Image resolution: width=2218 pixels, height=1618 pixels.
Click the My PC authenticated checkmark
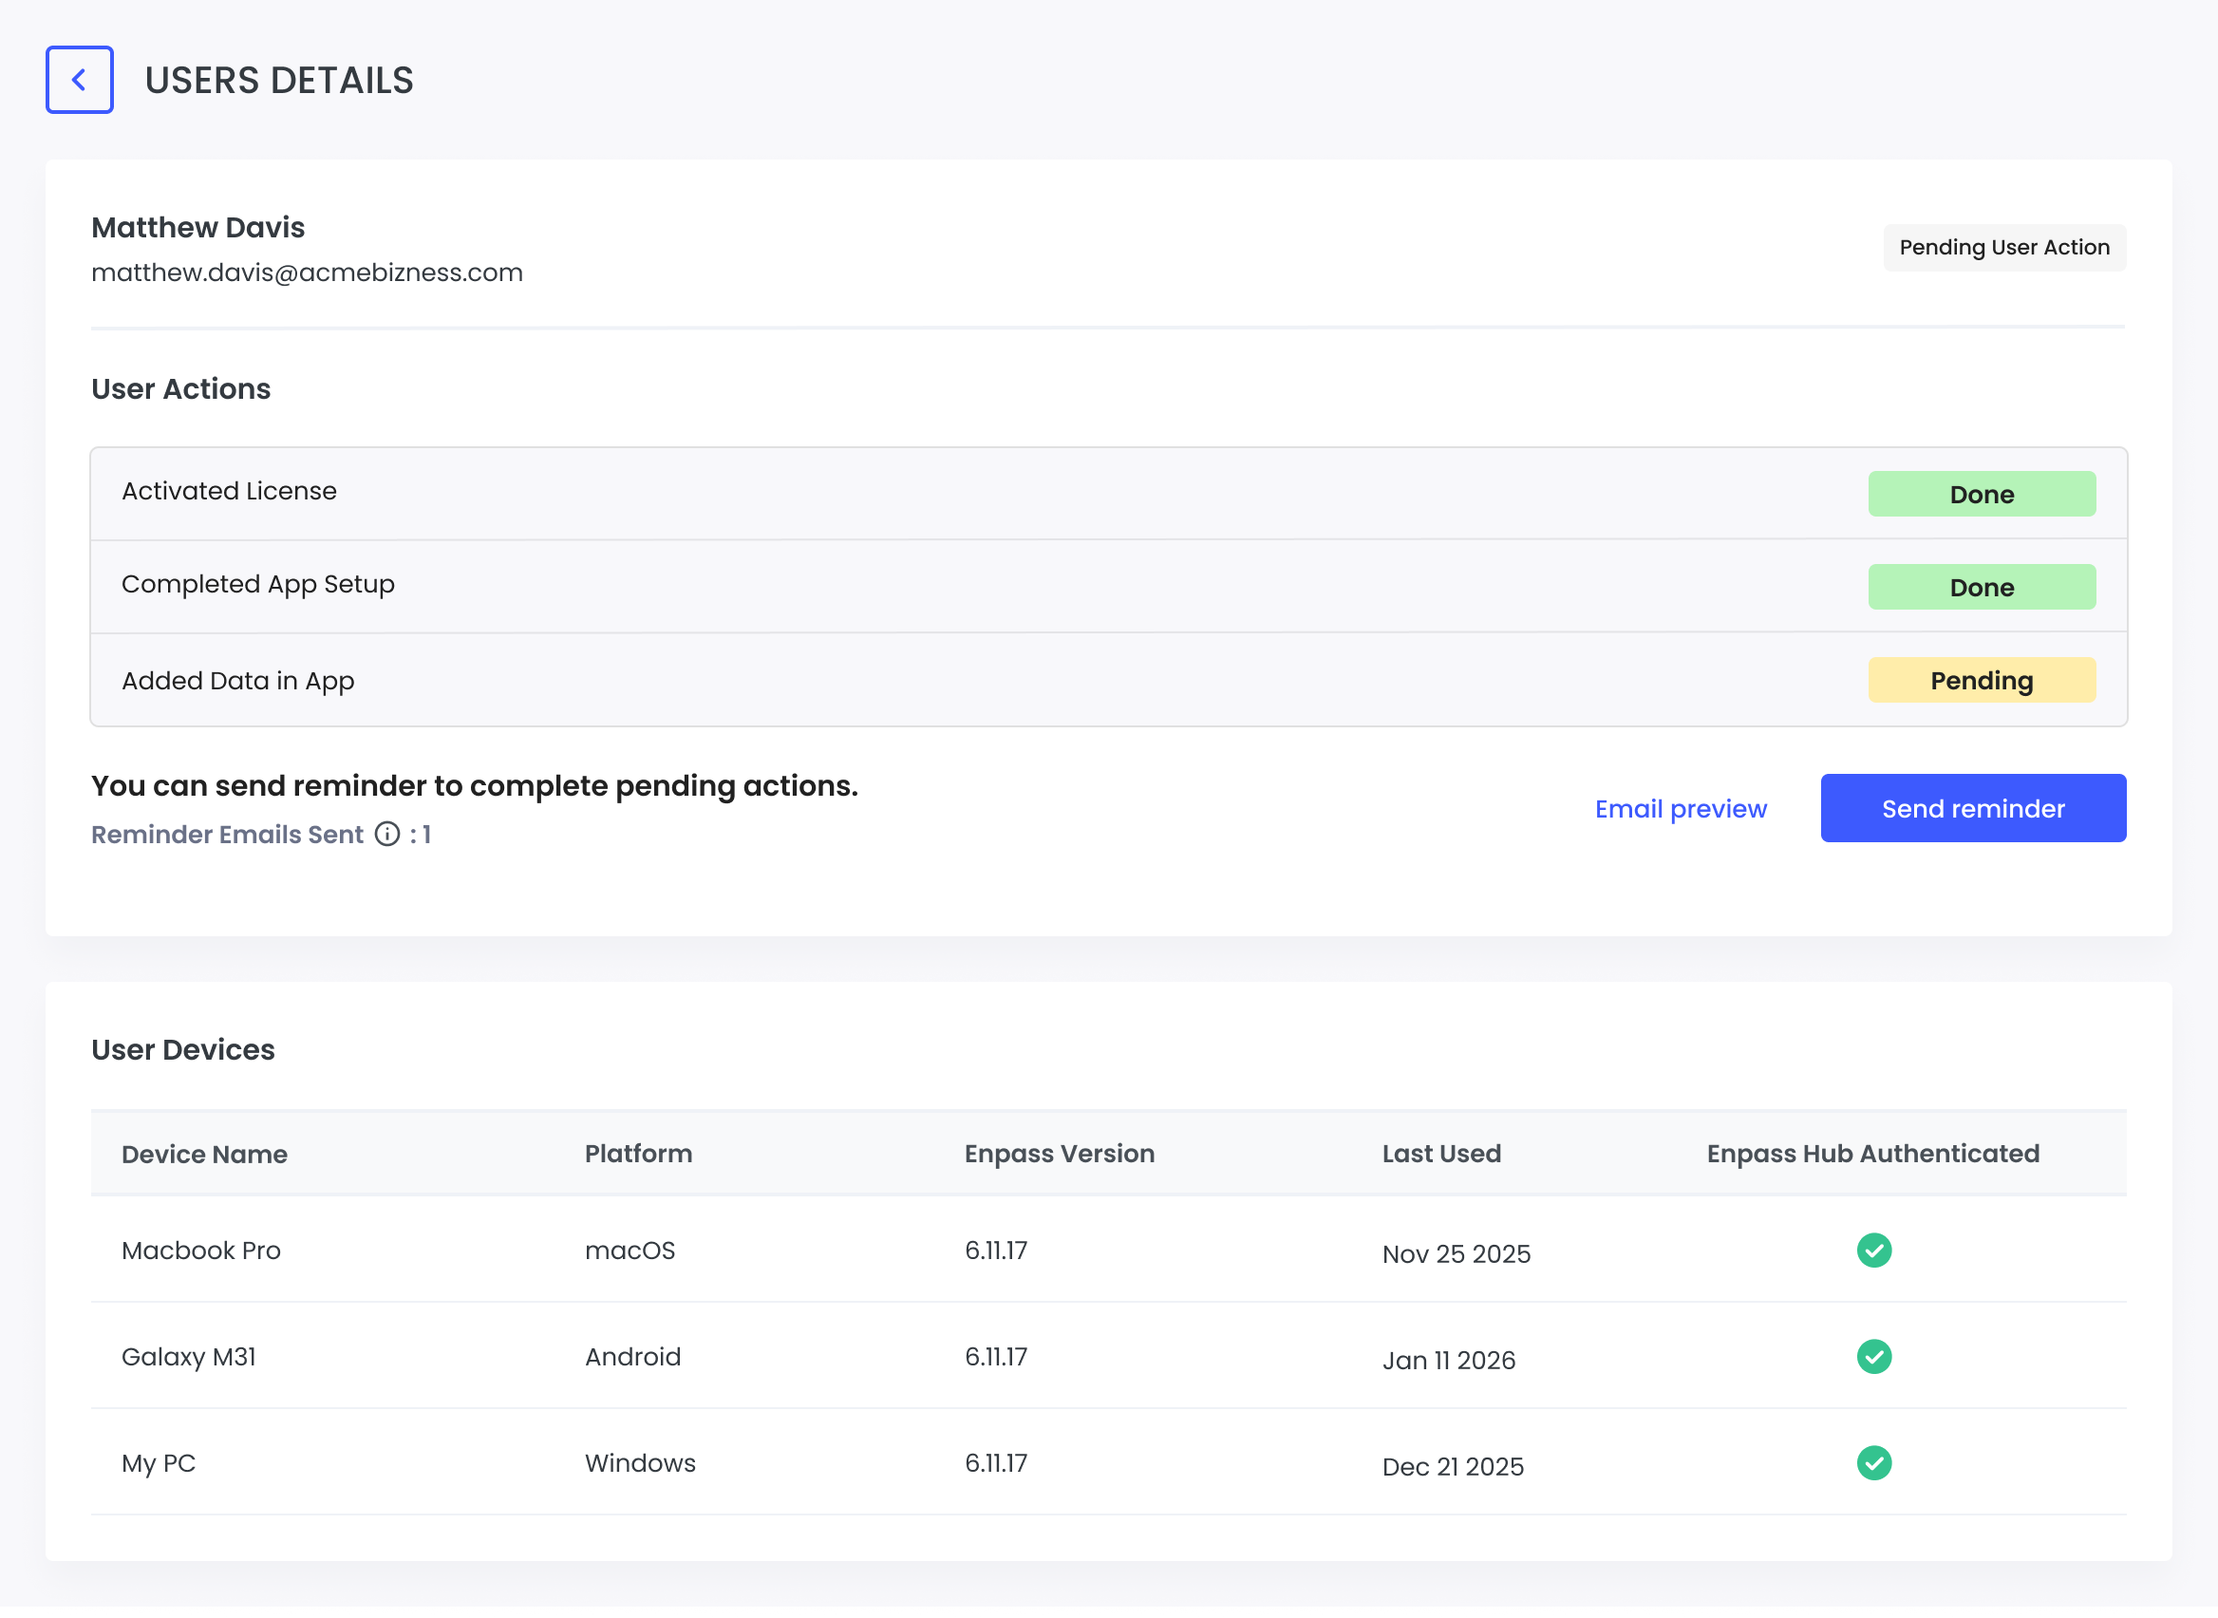click(x=1873, y=1462)
